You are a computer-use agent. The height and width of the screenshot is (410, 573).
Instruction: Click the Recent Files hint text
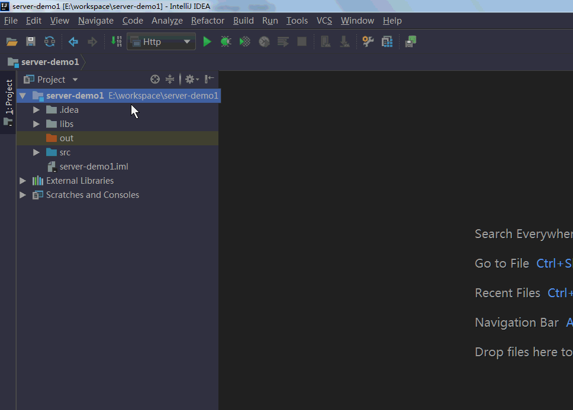coord(507,293)
